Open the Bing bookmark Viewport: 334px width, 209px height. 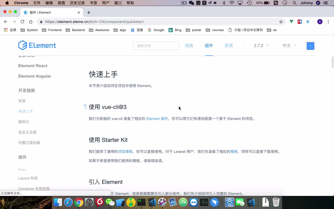tap(175, 30)
